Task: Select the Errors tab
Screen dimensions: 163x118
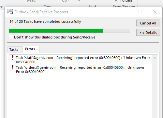Action: coord(30,49)
